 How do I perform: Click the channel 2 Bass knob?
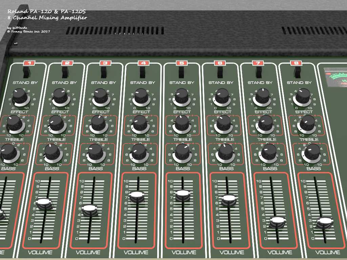(53, 153)
